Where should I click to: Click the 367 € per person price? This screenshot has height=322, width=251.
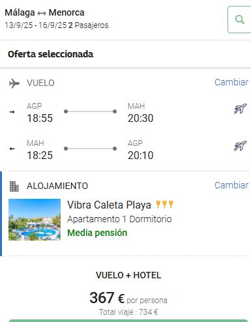pos(128,298)
